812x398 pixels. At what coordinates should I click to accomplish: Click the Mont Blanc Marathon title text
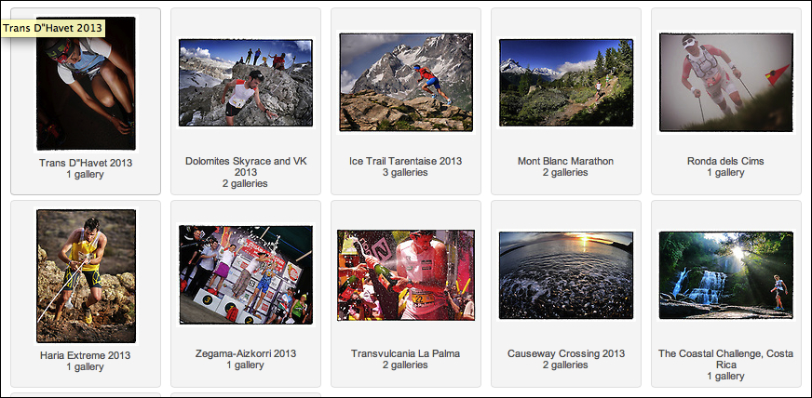pos(565,161)
